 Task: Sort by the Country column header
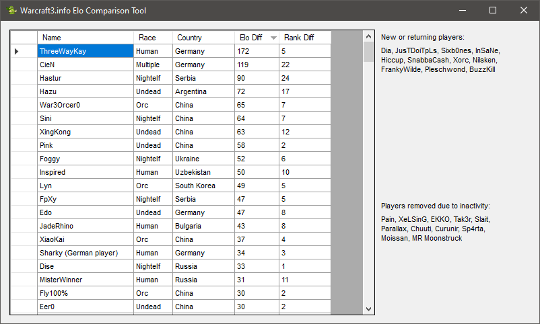[203, 38]
